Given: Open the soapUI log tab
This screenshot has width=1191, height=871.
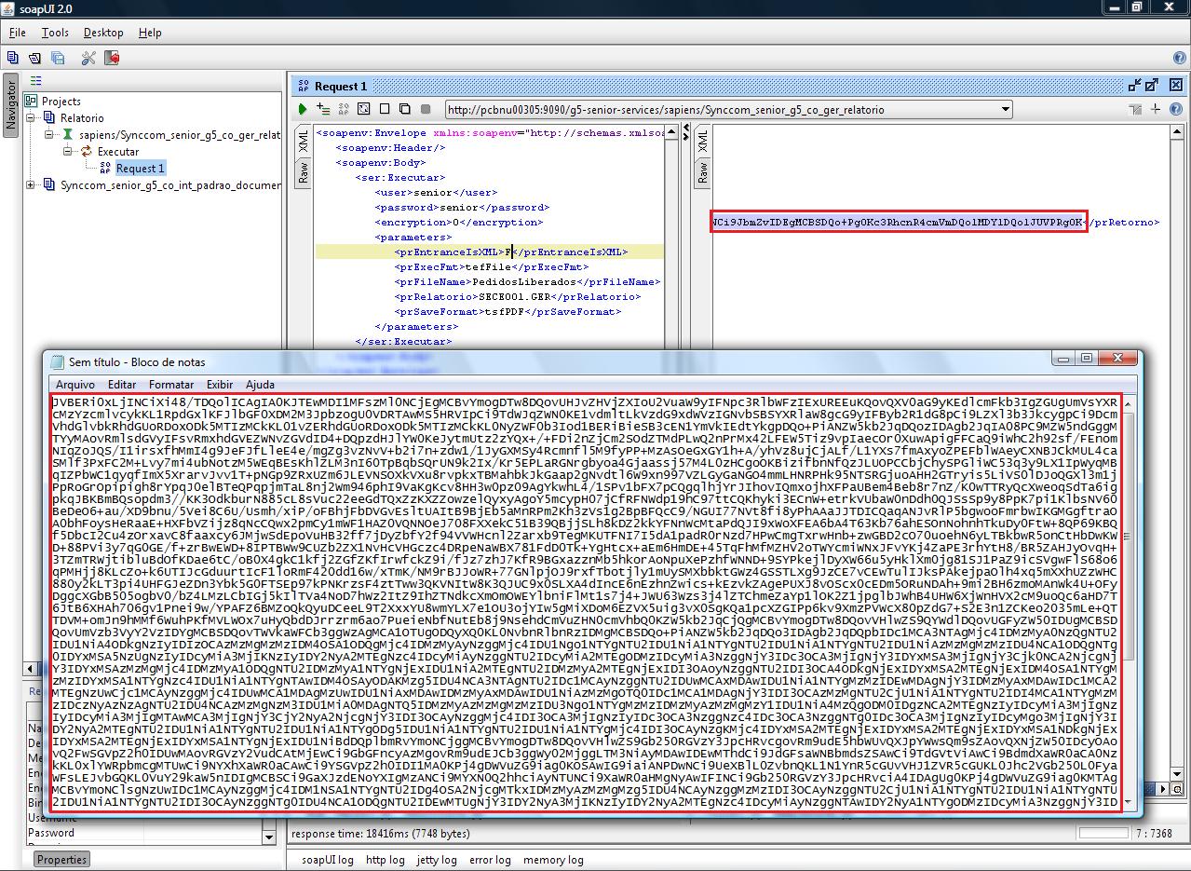Looking at the screenshot, I should 327,860.
